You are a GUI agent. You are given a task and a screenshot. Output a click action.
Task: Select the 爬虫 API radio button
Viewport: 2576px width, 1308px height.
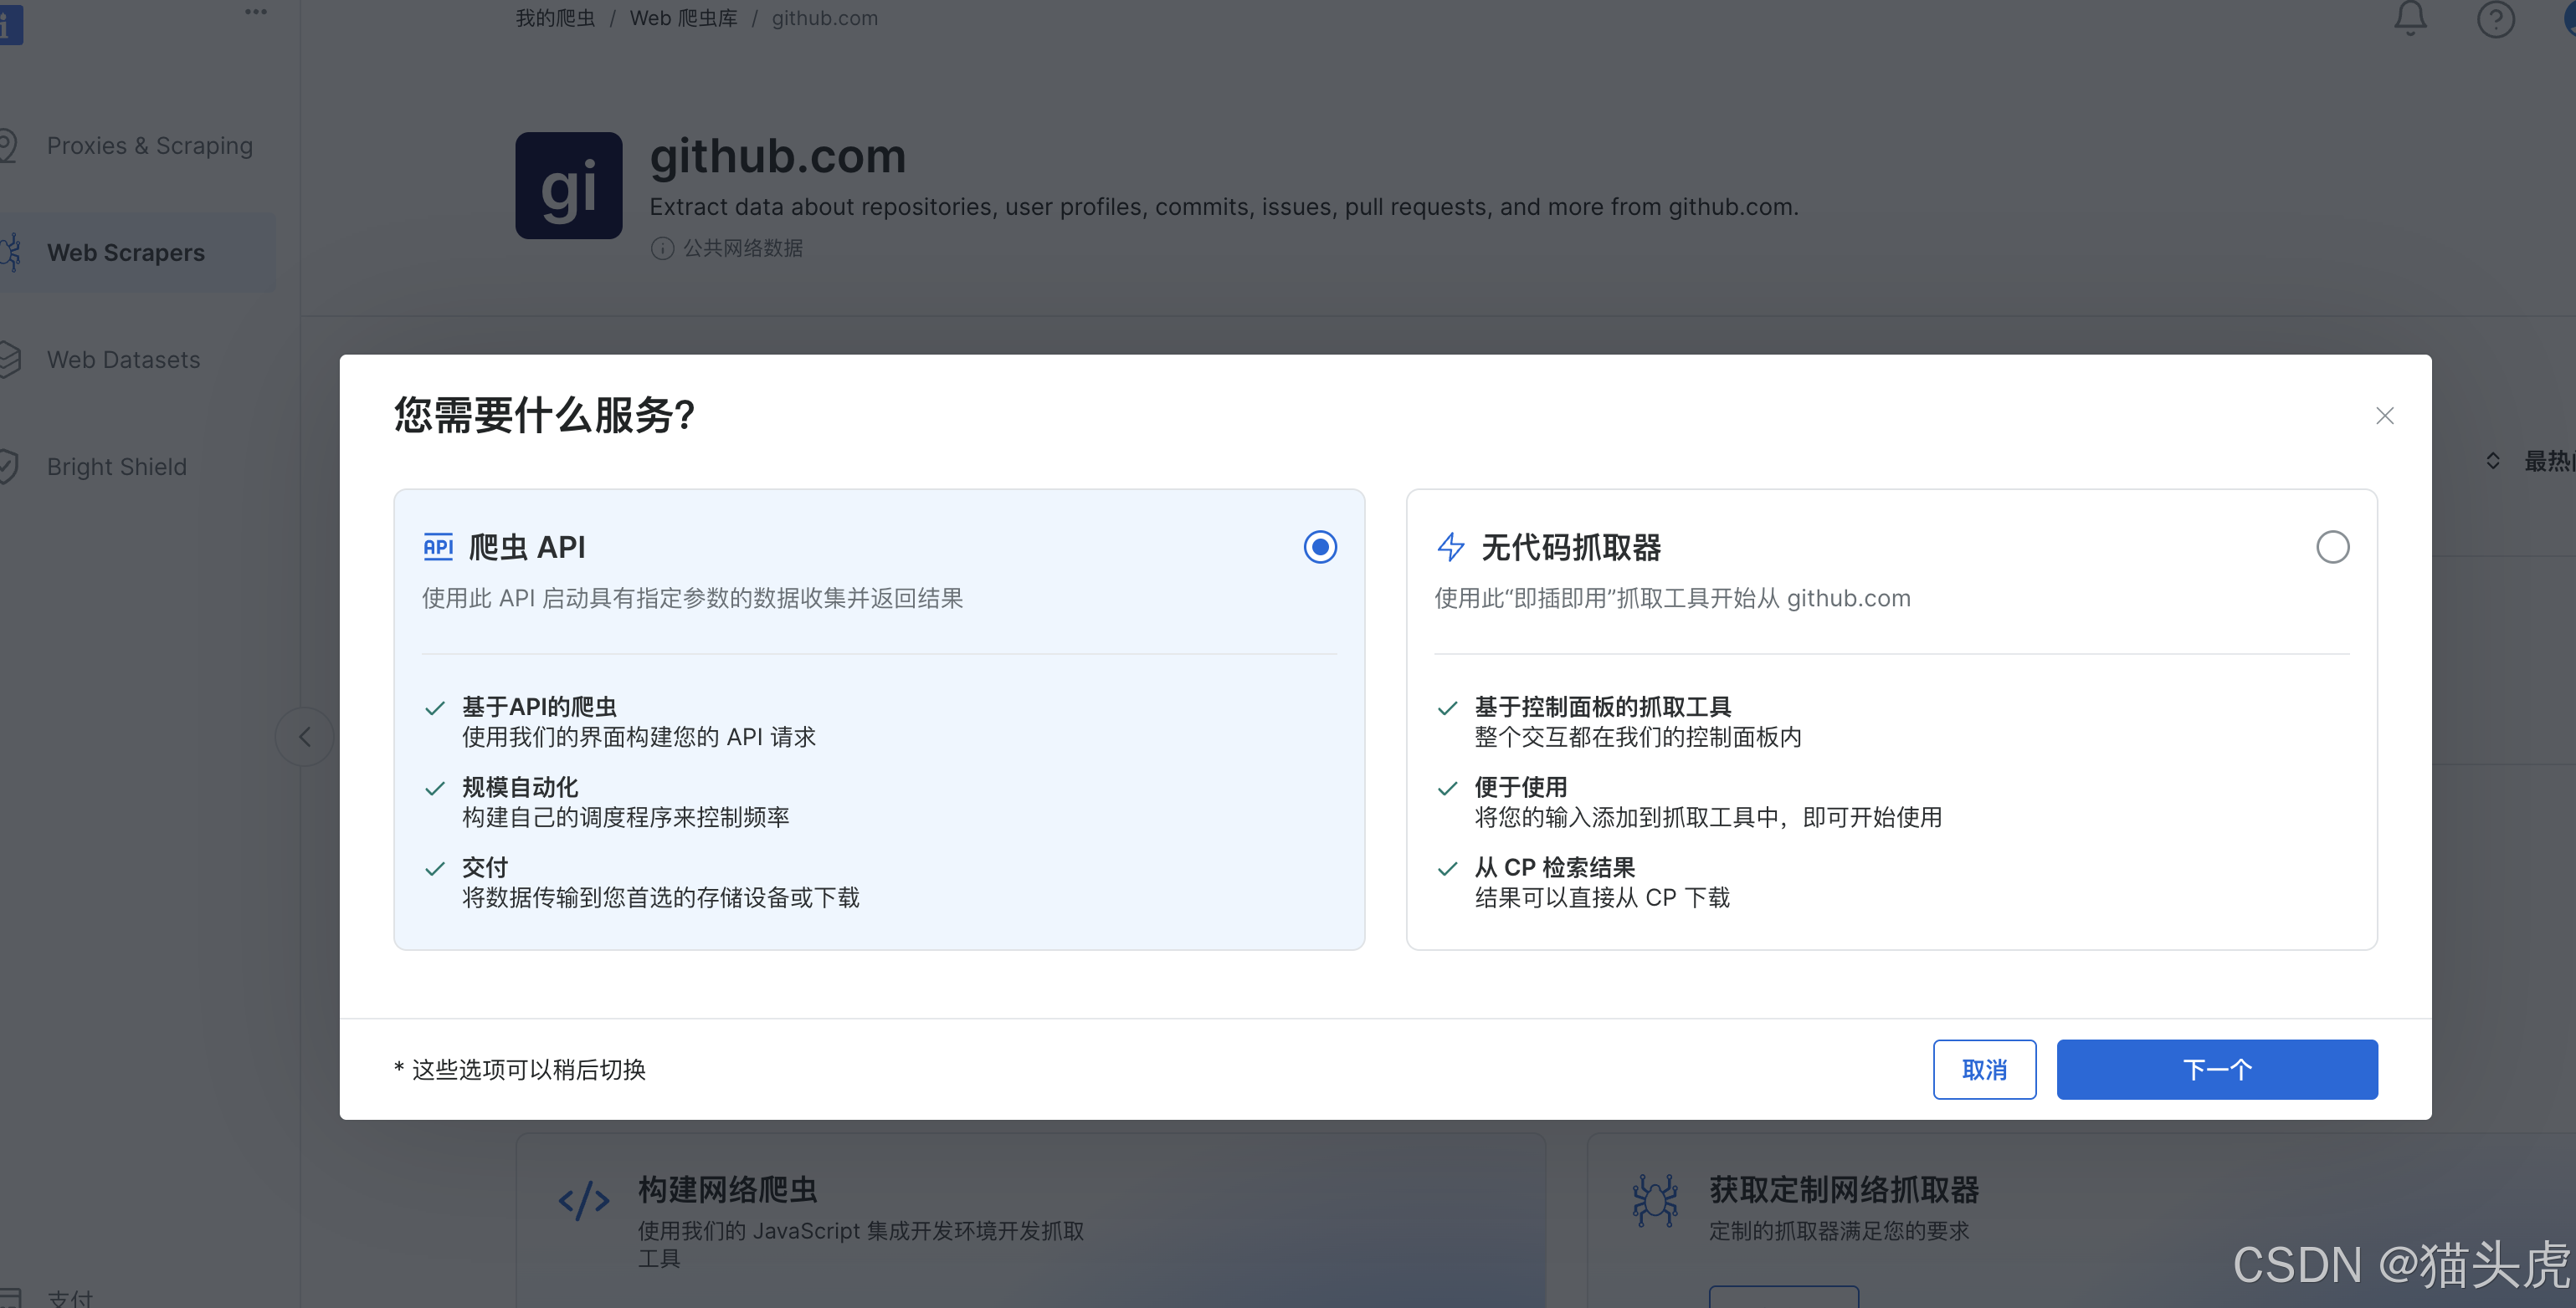pos(1320,547)
